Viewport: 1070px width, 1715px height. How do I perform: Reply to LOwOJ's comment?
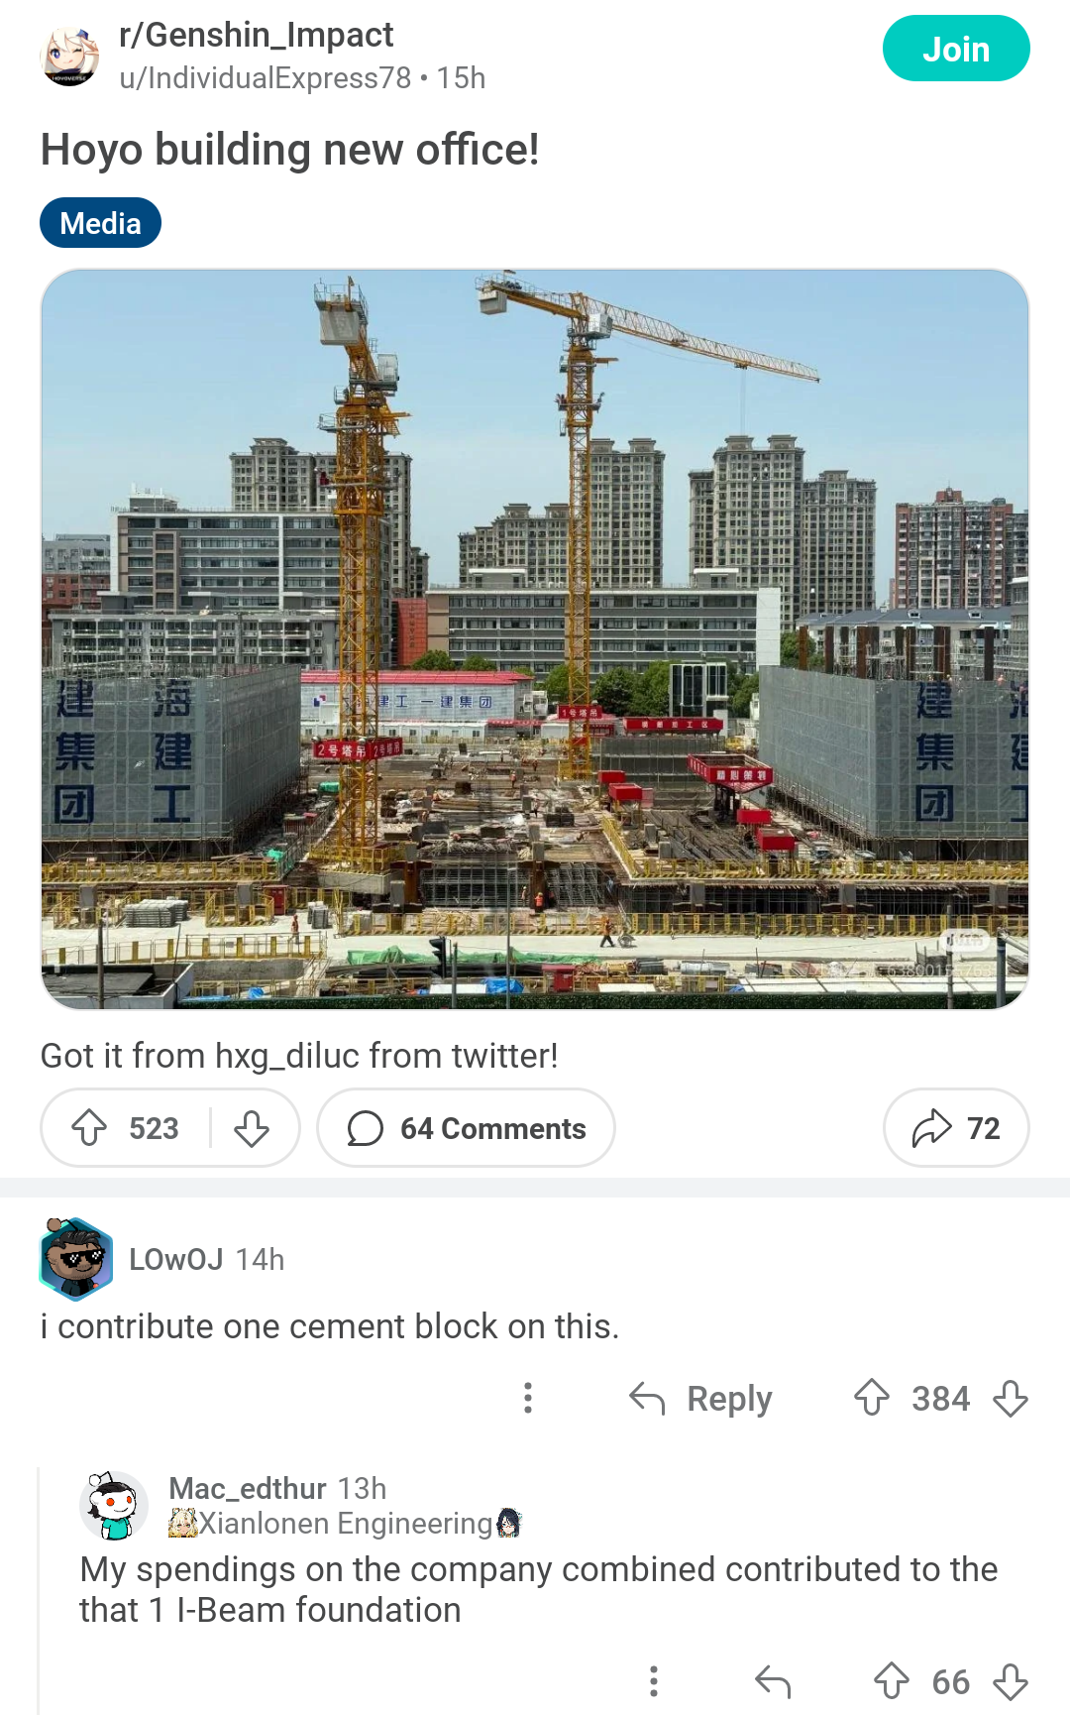700,1398
